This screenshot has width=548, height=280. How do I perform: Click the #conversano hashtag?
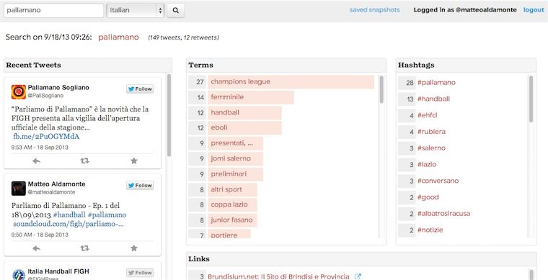[x=438, y=181]
